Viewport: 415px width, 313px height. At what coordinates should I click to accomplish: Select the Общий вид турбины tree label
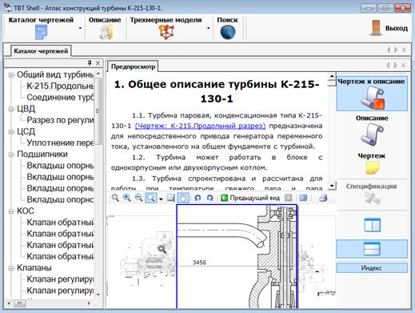pyautogui.click(x=55, y=74)
